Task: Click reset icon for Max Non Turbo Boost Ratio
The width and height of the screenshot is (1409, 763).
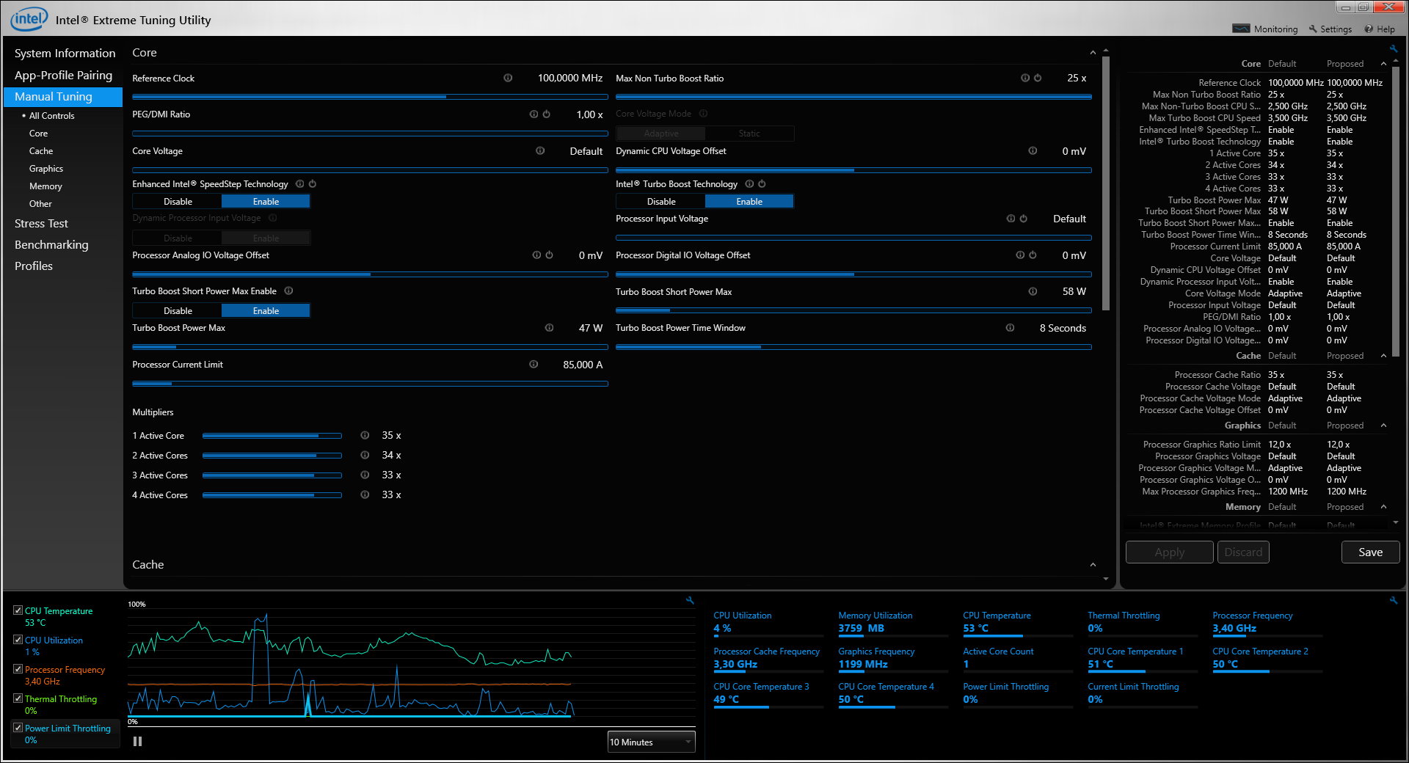Action: pyautogui.click(x=1038, y=78)
